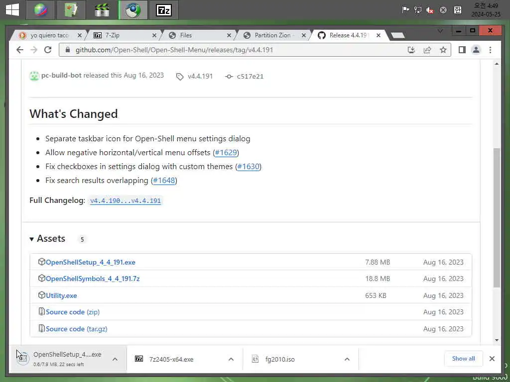Click the page vertical scrollbar thumb
Viewport: 510px width, 382px height.
pos(497,218)
